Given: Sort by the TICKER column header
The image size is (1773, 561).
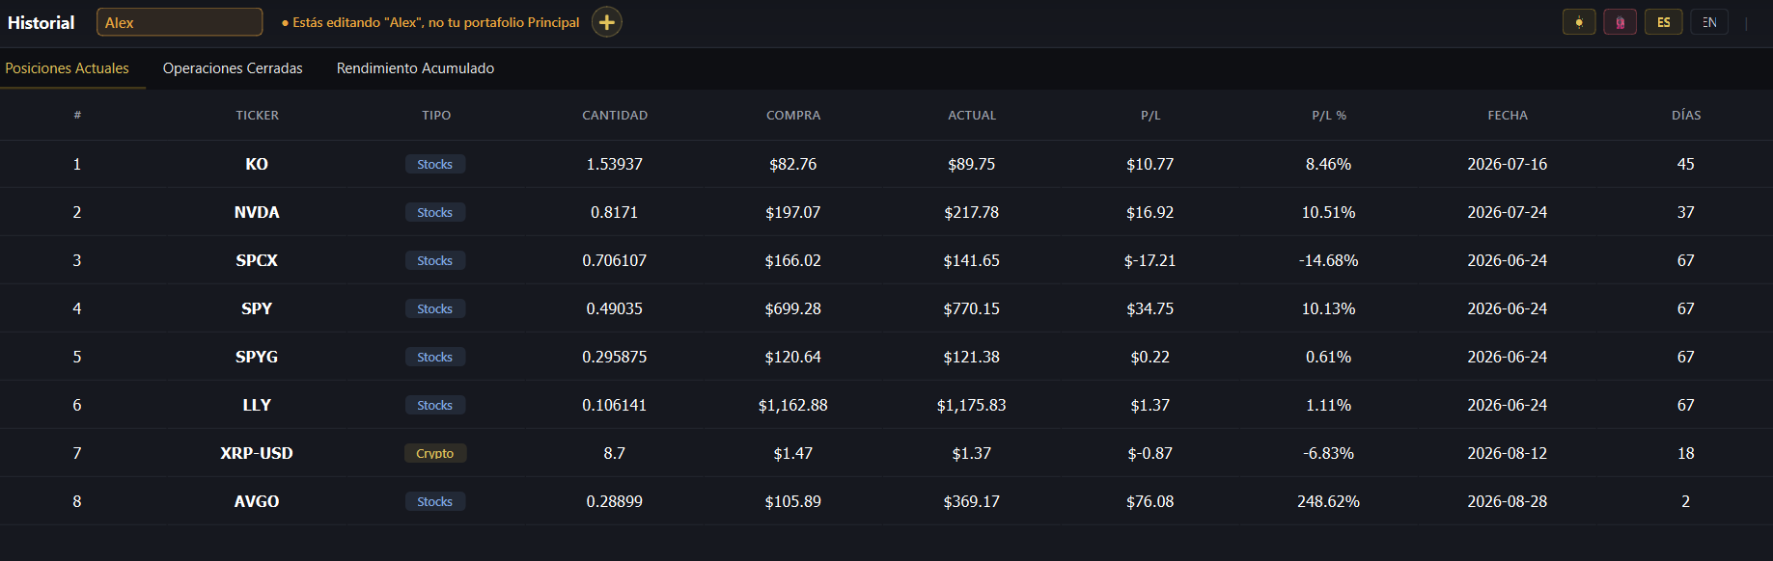Looking at the screenshot, I should 257,115.
